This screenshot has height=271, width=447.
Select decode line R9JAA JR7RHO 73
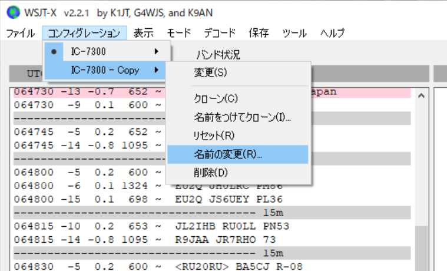[212, 240]
